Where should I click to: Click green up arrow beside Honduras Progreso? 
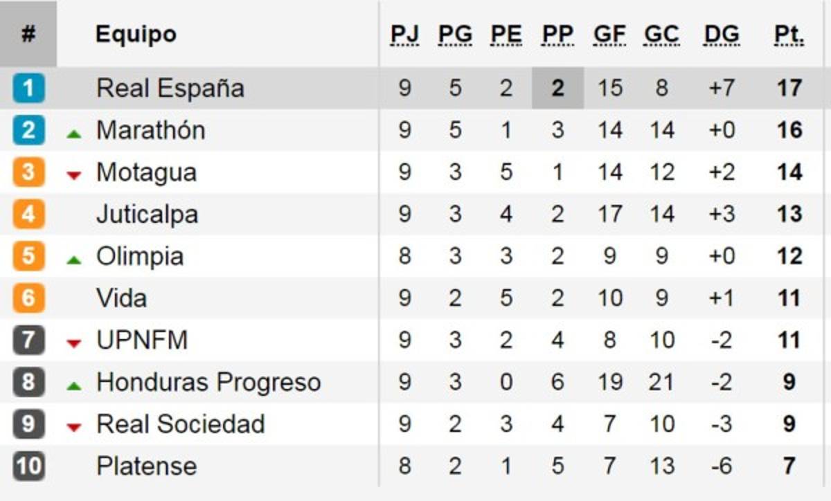pos(73,385)
